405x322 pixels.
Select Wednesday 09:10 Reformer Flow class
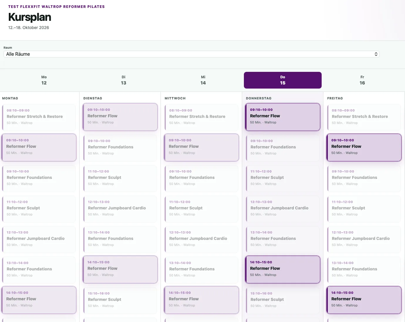[x=202, y=148]
